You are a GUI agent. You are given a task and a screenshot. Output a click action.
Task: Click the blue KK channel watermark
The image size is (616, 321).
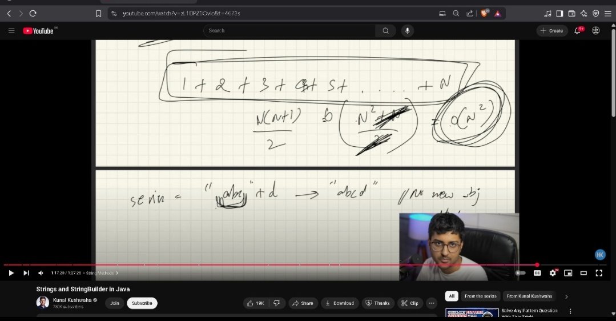pos(600,255)
